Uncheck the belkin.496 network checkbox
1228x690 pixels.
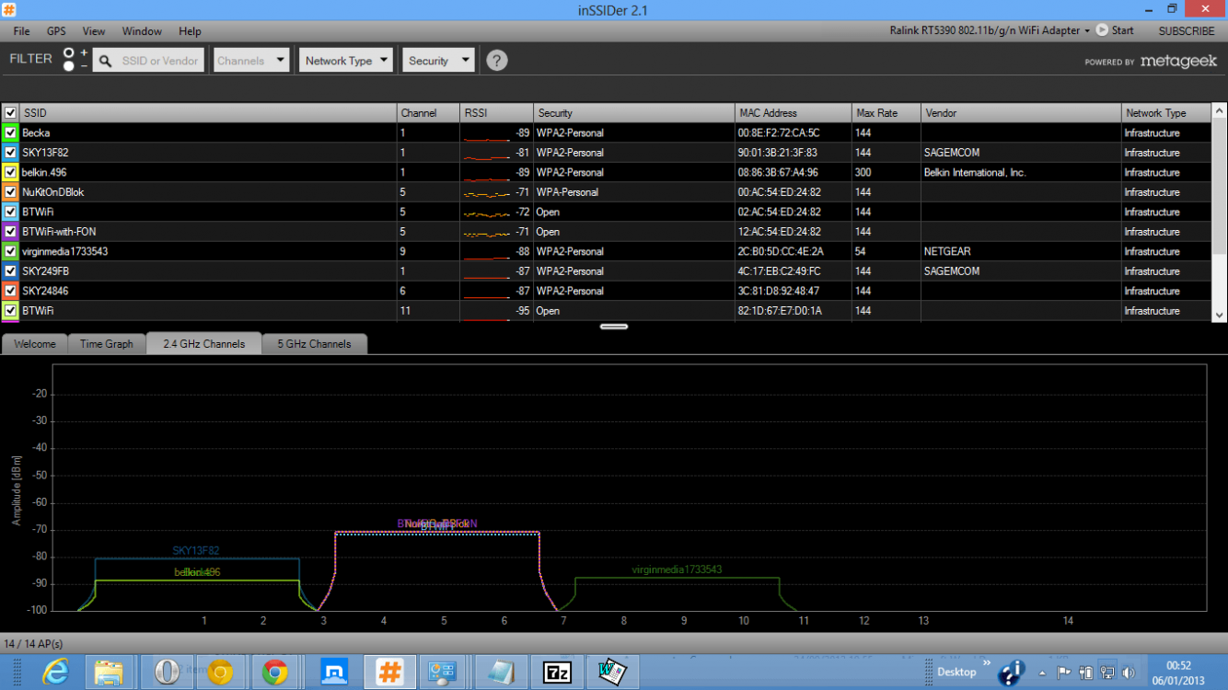coord(11,172)
